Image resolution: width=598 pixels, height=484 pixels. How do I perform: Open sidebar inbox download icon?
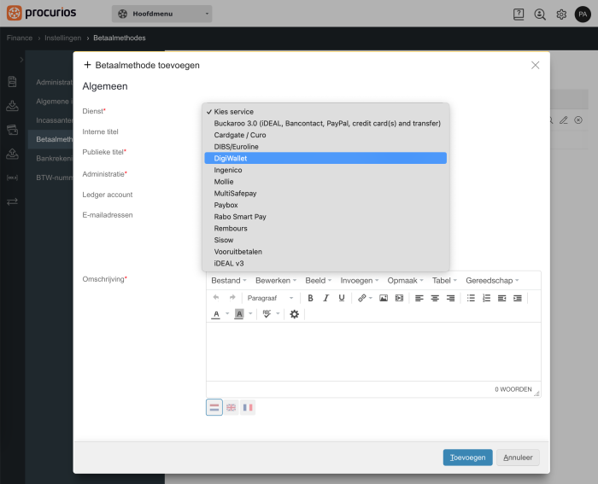point(12,106)
